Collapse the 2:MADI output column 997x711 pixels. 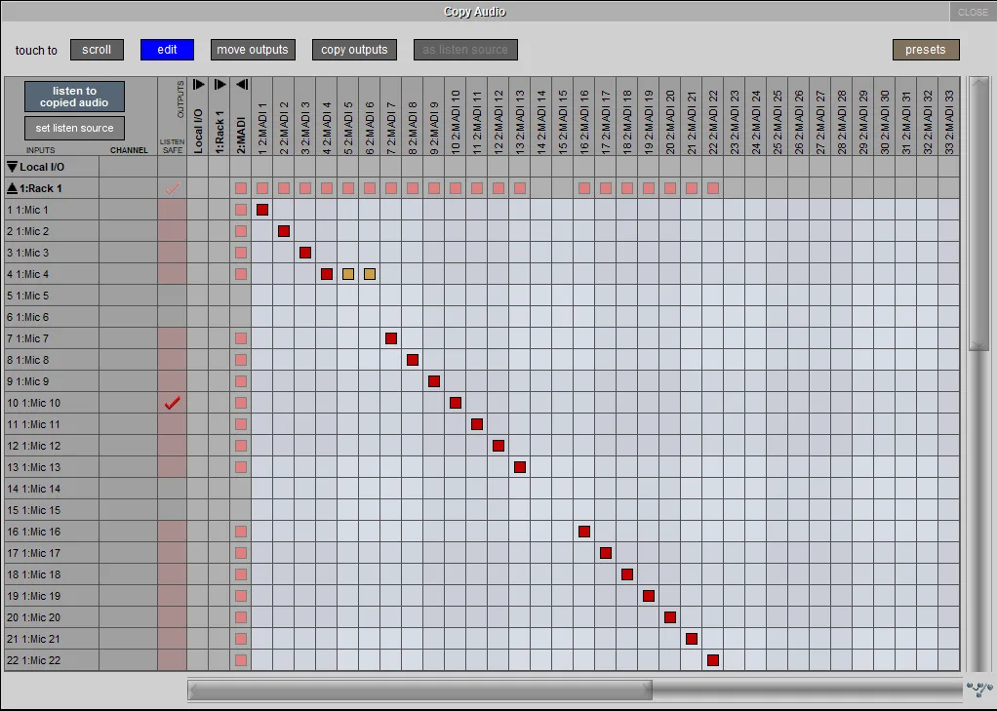coord(241,85)
